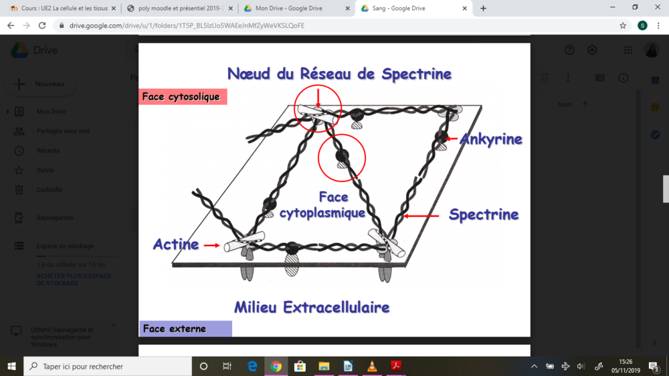
Task: Open Sauvegardes in sidebar
Action: point(55,217)
